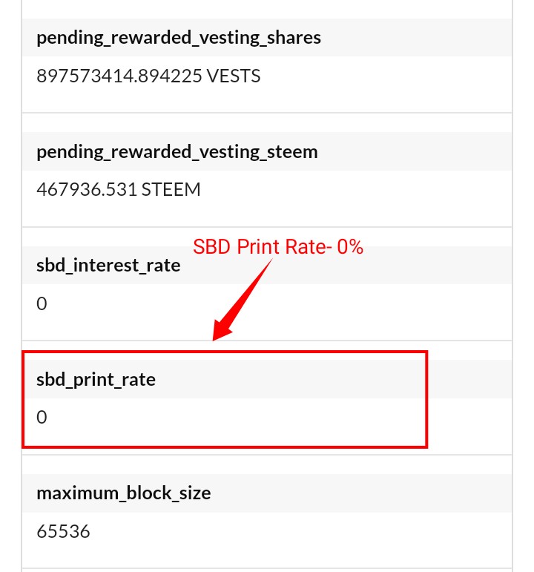This screenshot has width=534, height=572.
Task: Select the maximum_block_size field label
Action: tap(123, 493)
